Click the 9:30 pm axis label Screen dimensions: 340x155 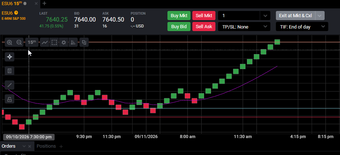[84, 137]
